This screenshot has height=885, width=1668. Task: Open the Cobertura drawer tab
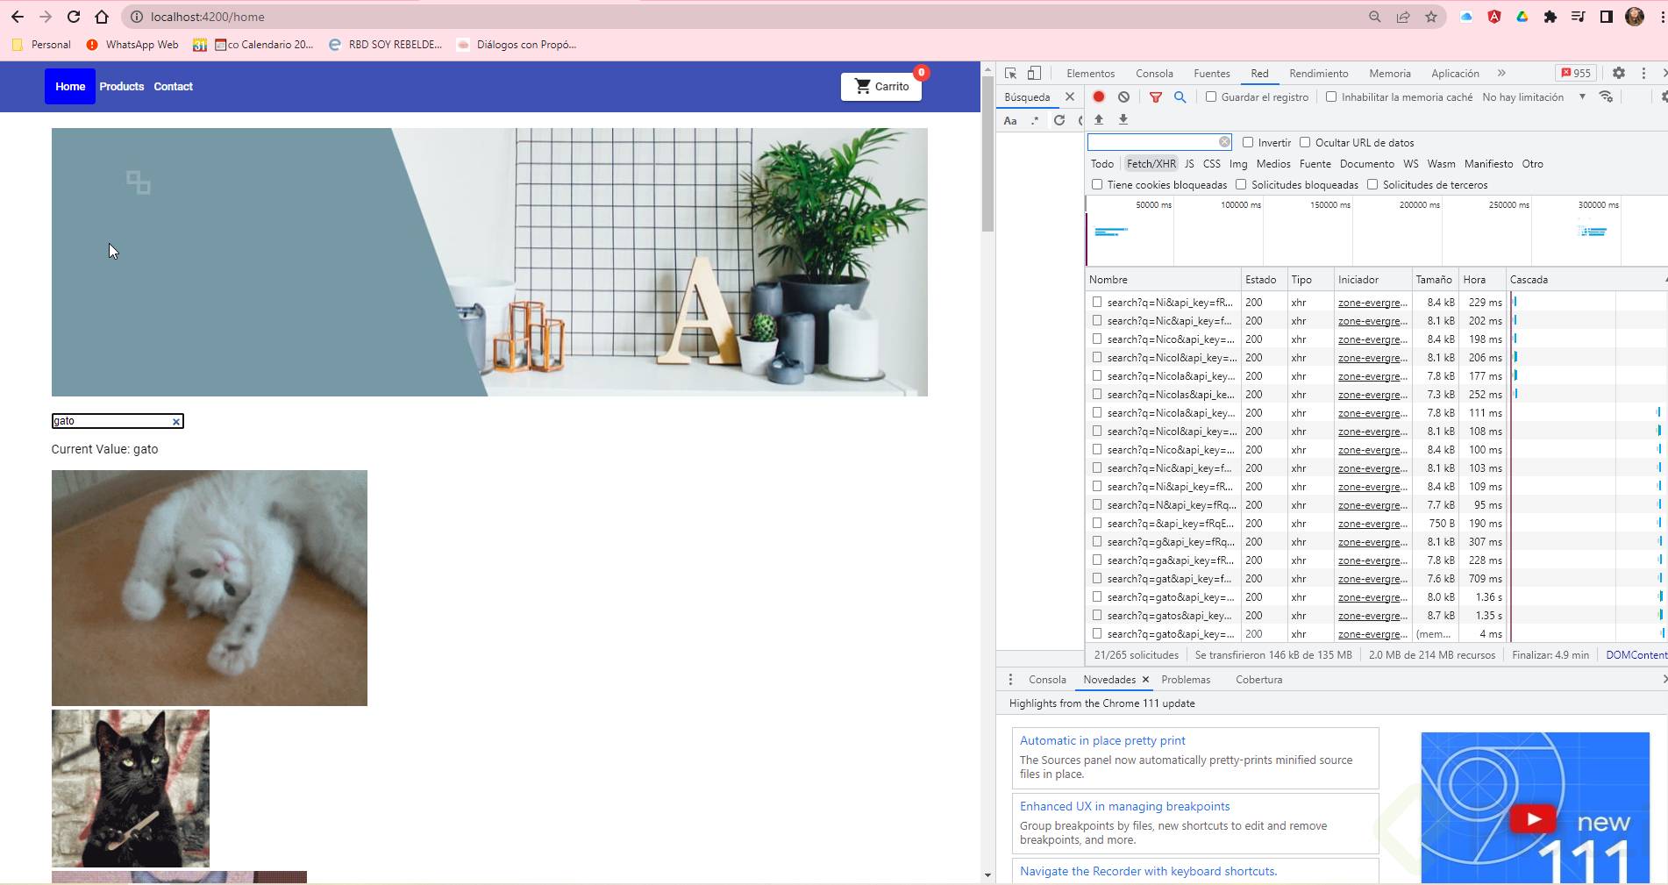tap(1258, 680)
